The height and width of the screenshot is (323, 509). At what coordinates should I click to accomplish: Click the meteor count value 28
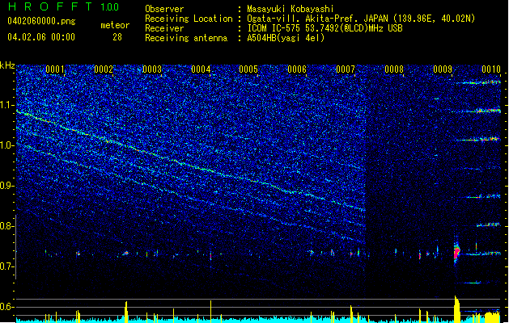(117, 37)
